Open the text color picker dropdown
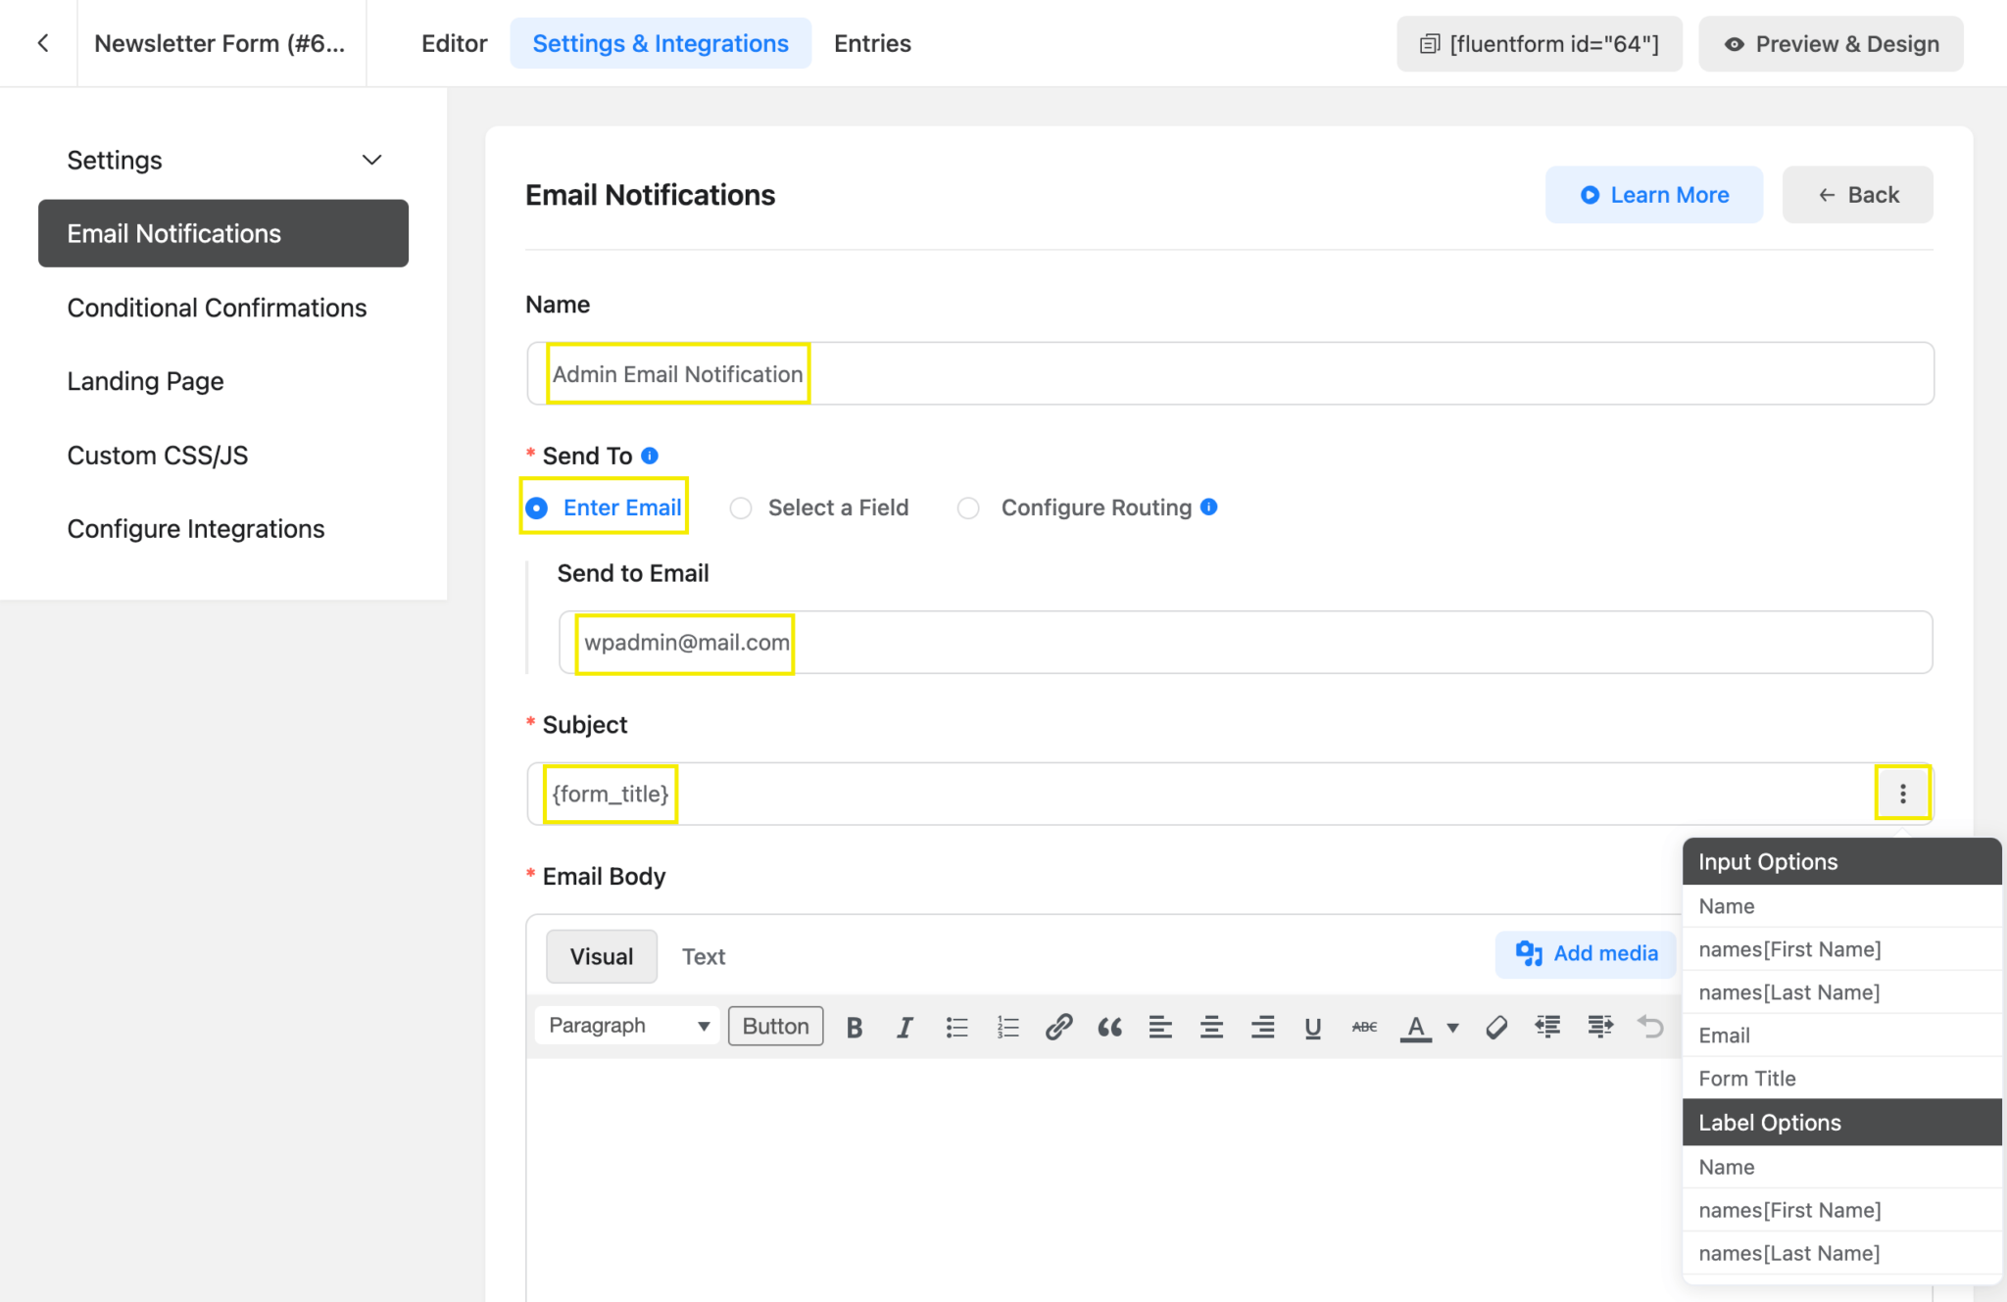 click(1450, 1028)
